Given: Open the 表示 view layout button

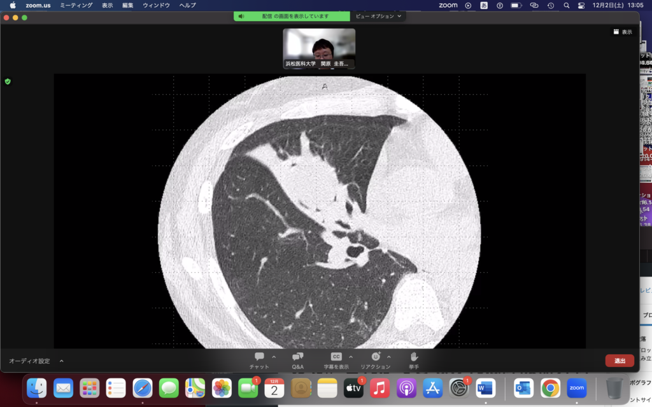Looking at the screenshot, I should click(x=623, y=32).
